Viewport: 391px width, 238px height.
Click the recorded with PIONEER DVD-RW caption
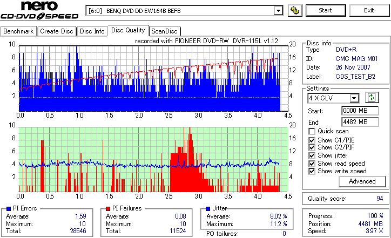coord(206,41)
